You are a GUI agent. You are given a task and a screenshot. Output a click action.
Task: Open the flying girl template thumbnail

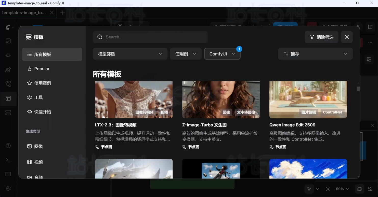click(x=221, y=169)
